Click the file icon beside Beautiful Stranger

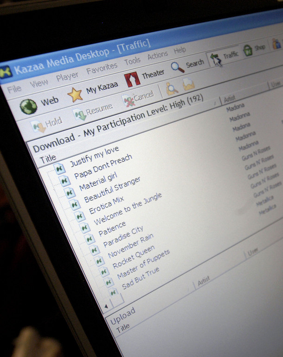(x=75, y=205)
